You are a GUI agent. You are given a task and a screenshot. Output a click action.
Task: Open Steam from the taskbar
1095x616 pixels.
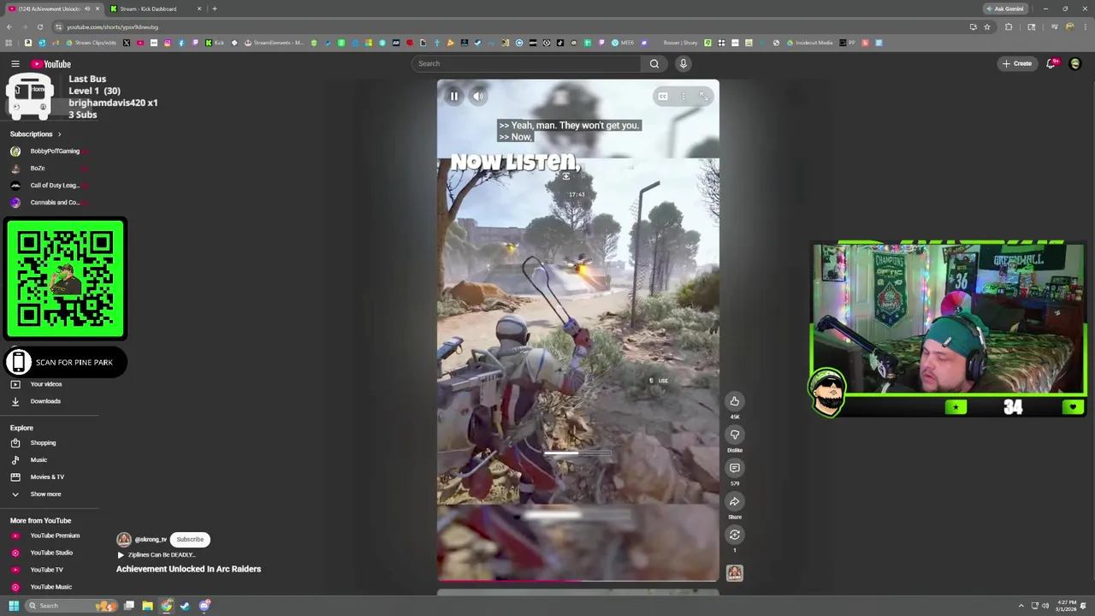185,606
